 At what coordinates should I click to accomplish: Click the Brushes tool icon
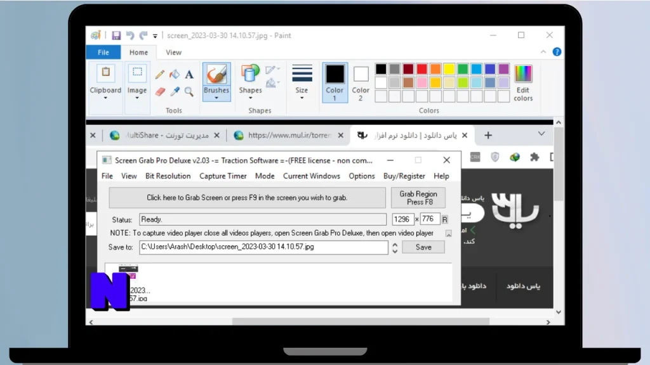[x=216, y=74]
